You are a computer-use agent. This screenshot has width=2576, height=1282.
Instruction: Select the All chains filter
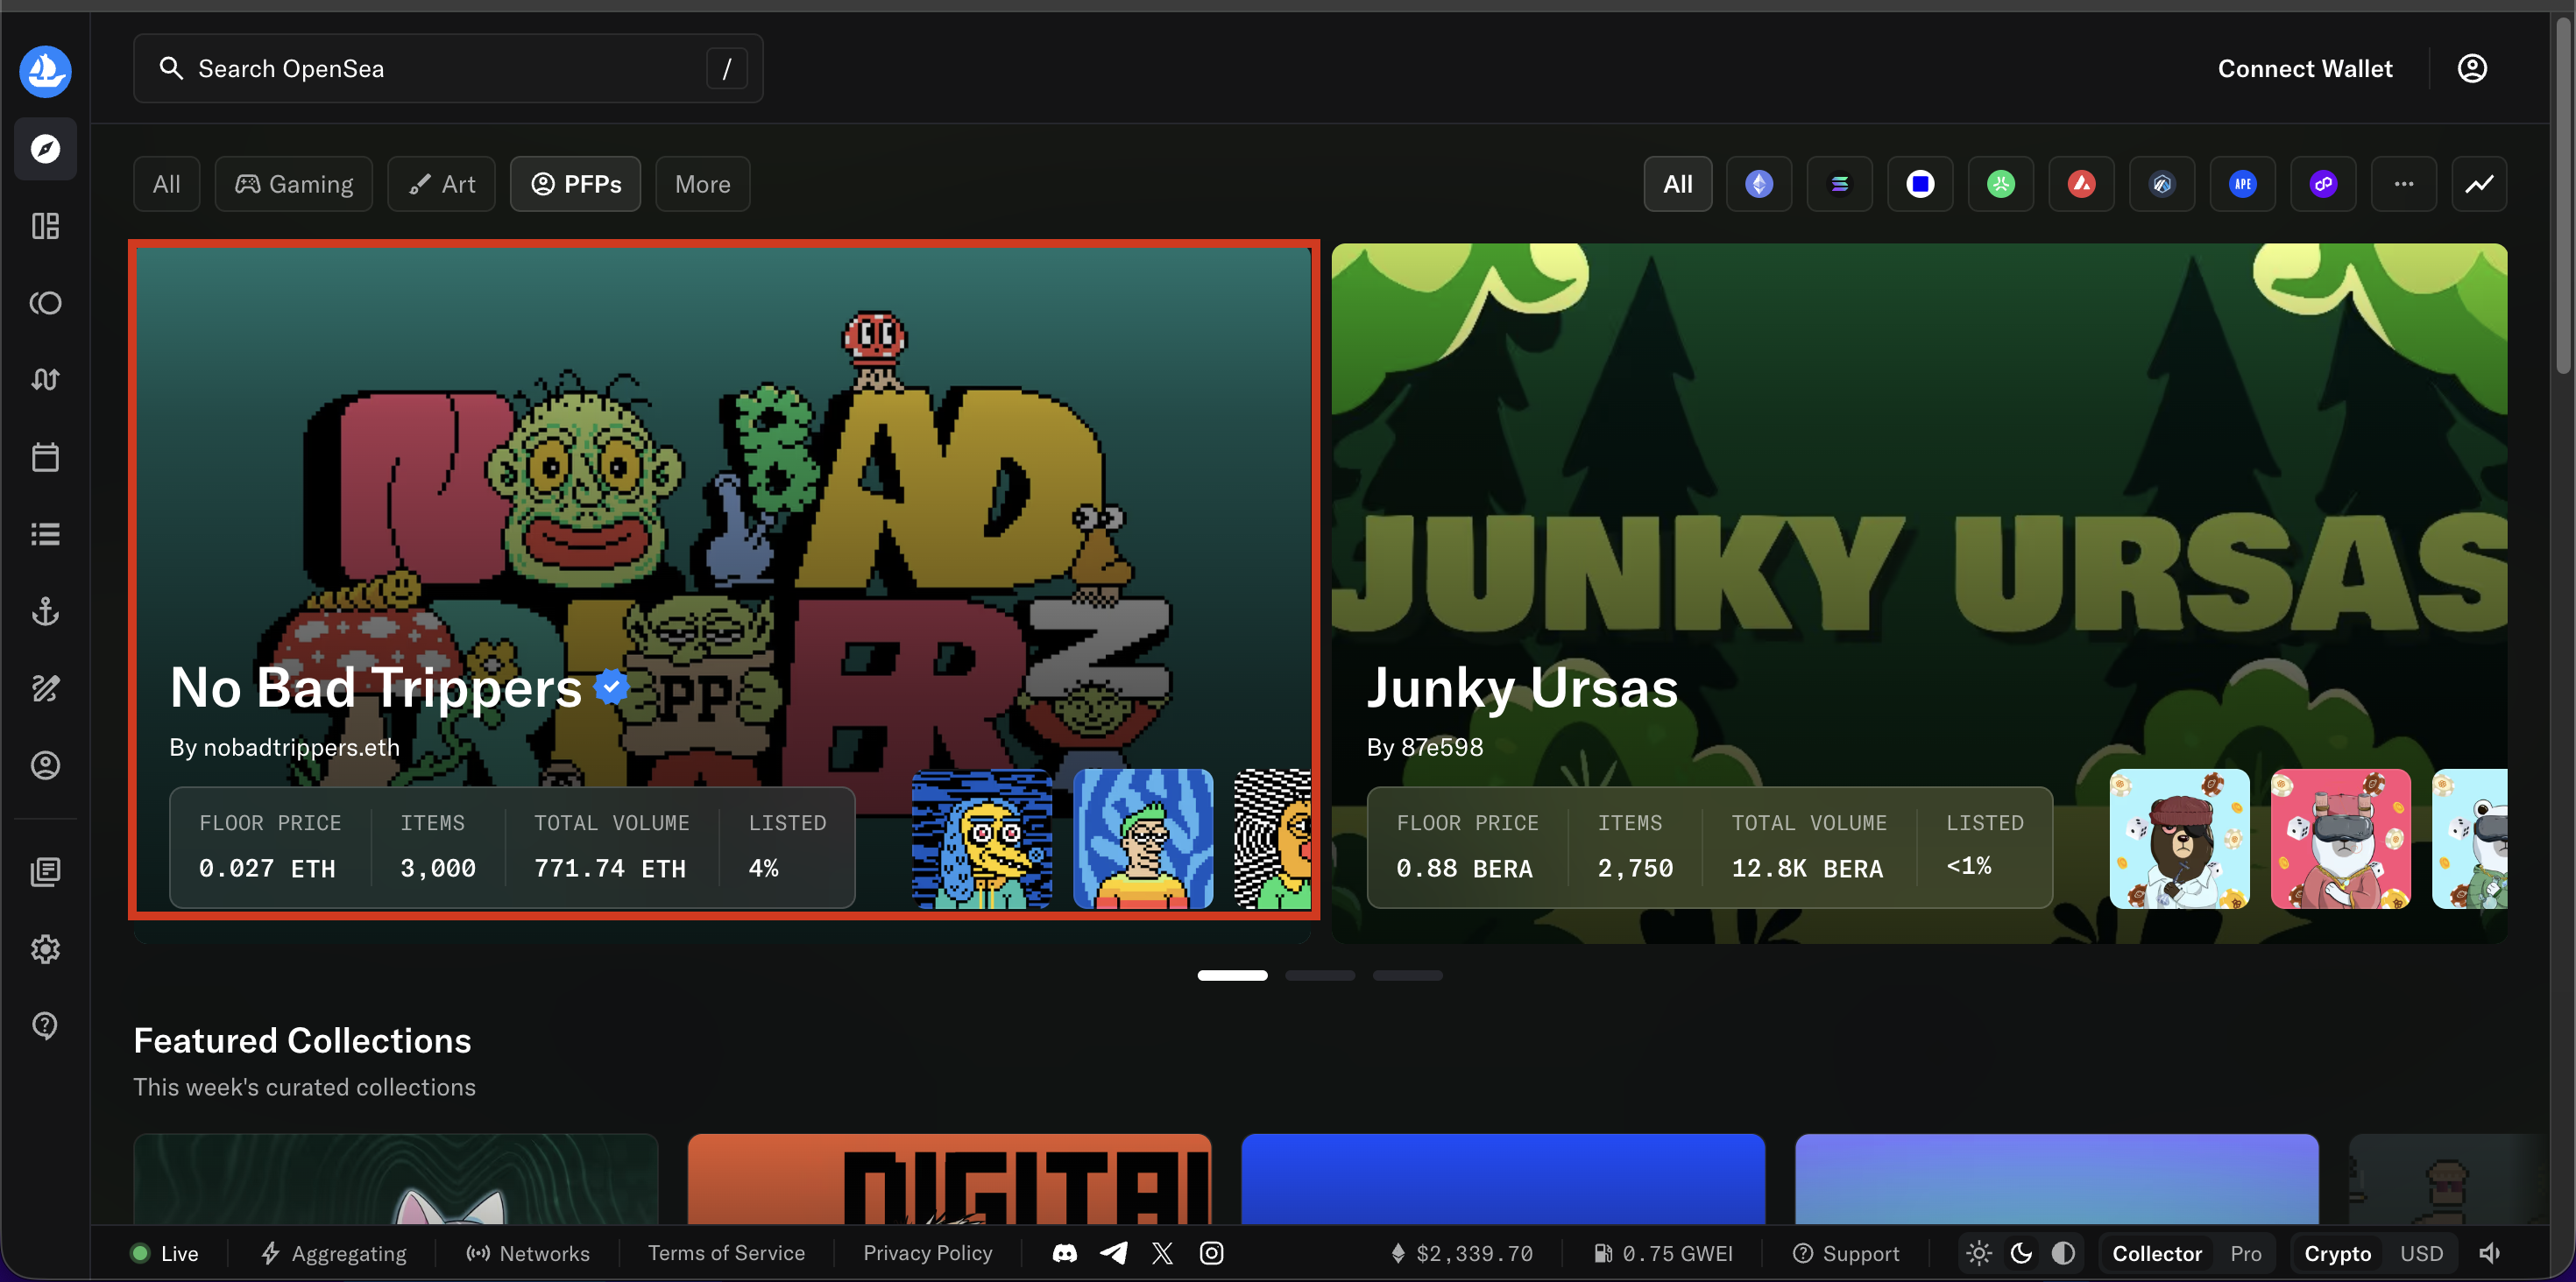(1678, 184)
